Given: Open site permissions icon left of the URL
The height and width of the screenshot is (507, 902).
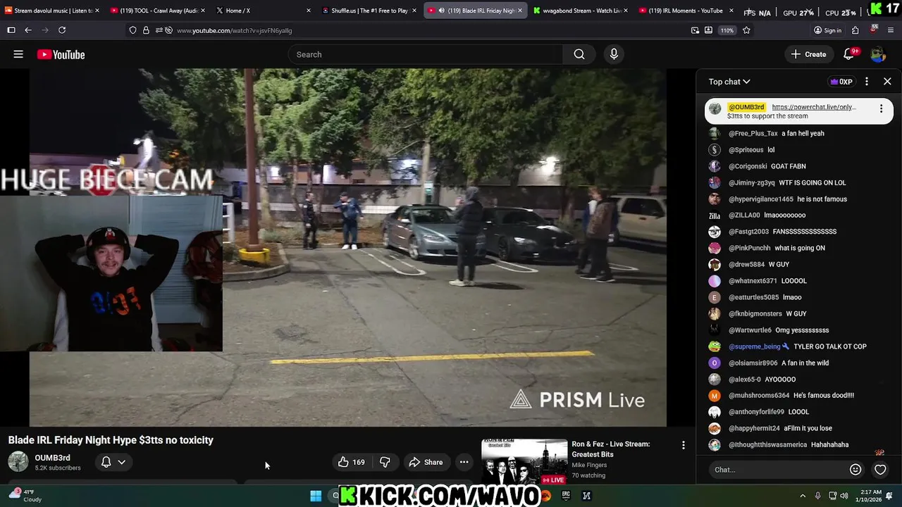Looking at the screenshot, I should coord(158,30).
